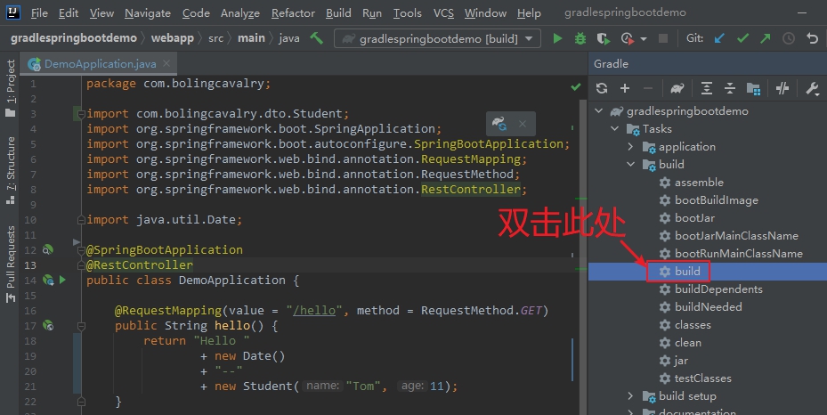This screenshot has width=827, height=415.
Task: Open Git history clock icon
Action: pyautogui.click(x=789, y=38)
